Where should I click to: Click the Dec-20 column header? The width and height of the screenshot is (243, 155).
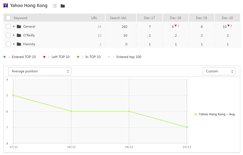tap(227, 18)
